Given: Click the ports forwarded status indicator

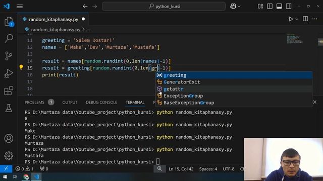Looking at the screenshot, I should 44,169.
